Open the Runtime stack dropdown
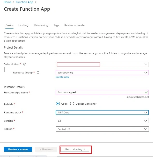 (102, 113)
